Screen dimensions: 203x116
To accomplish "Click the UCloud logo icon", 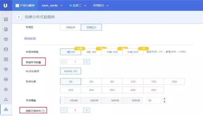I will [5, 5].
